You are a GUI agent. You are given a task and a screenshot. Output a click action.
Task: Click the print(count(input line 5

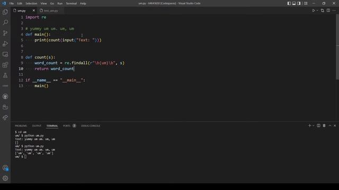click(x=68, y=40)
